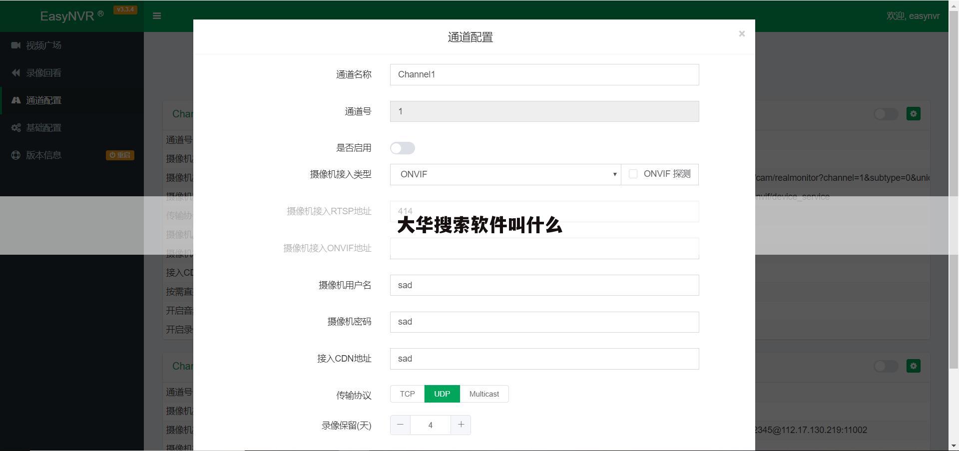Click the video camera icon beside 视频广场
The height and width of the screenshot is (451, 959).
[x=16, y=45]
